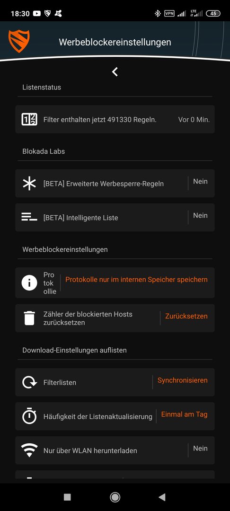Toggle Intelligente Liste Nein value
Image resolution: width=230 pixels, height=511 pixels.
(200, 215)
